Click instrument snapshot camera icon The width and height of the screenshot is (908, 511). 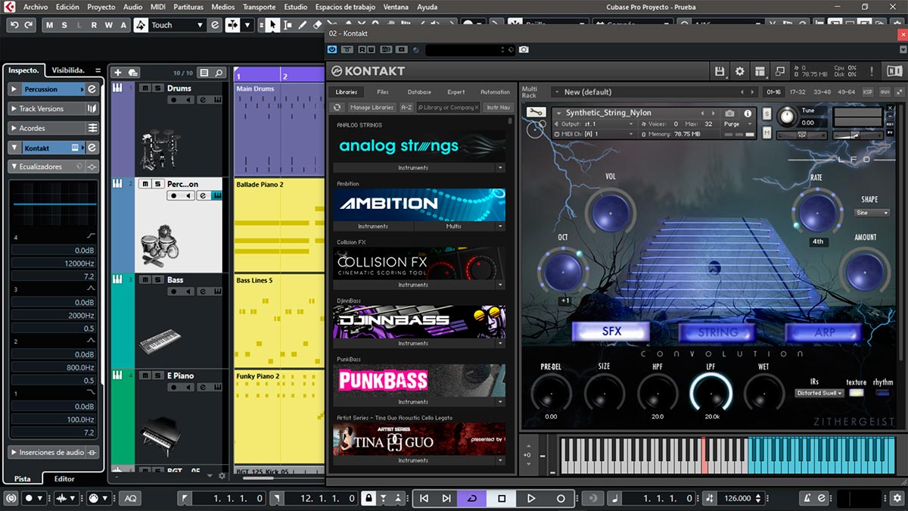730,113
